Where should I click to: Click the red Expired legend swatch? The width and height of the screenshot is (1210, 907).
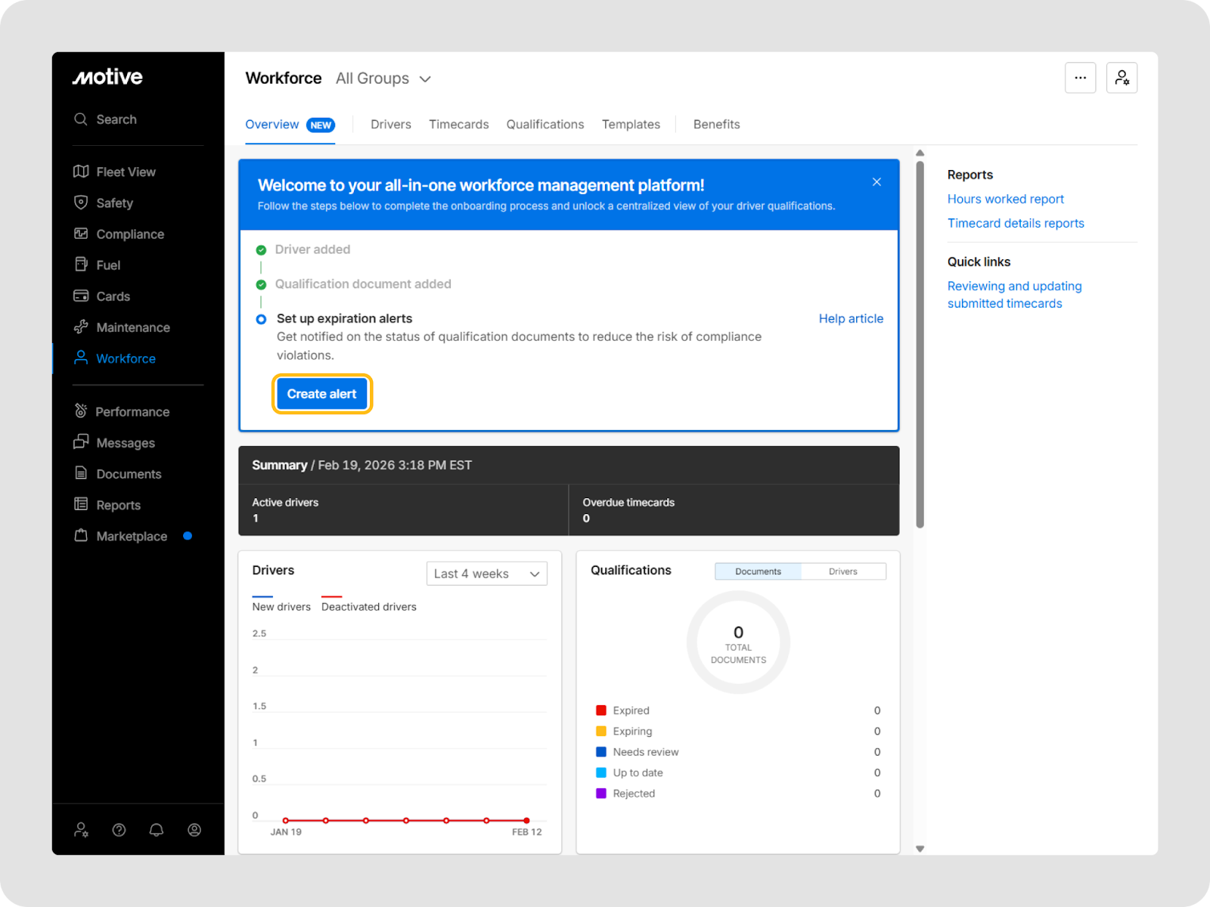tap(601, 710)
